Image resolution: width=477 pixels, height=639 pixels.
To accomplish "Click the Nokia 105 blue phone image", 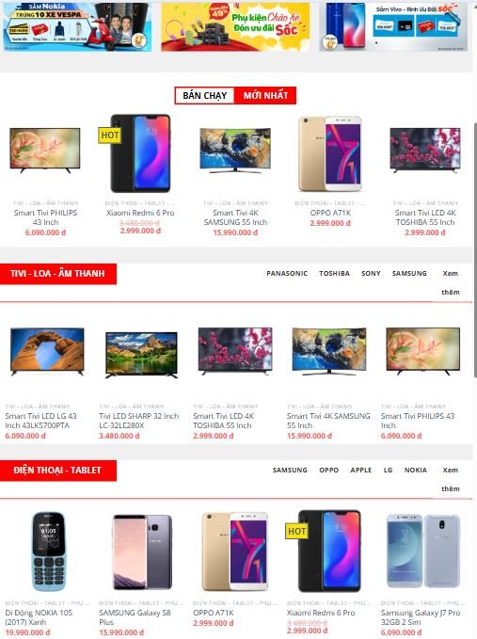I will [x=48, y=551].
